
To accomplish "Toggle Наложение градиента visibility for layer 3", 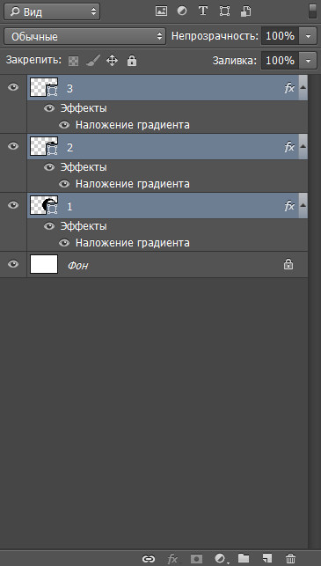I will point(64,125).
